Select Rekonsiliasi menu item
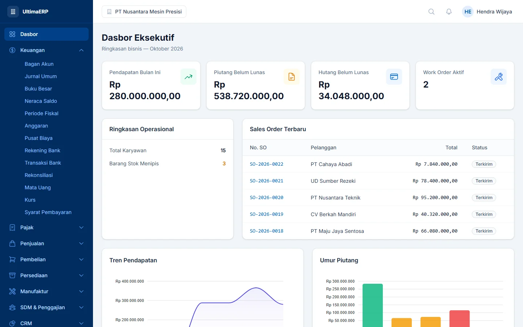This screenshot has width=523, height=327. click(x=38, y=175)
